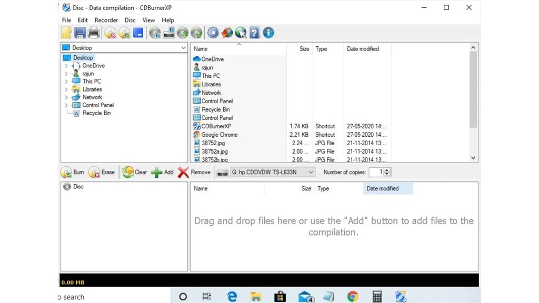
Task: Click the Calculator icon on the taskbar
Action: tap(376, 296)
